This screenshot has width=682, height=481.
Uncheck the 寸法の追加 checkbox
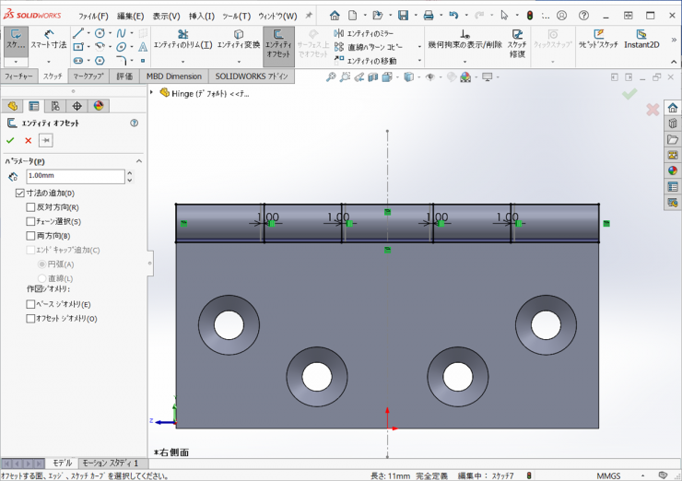(x=20, y=194)
